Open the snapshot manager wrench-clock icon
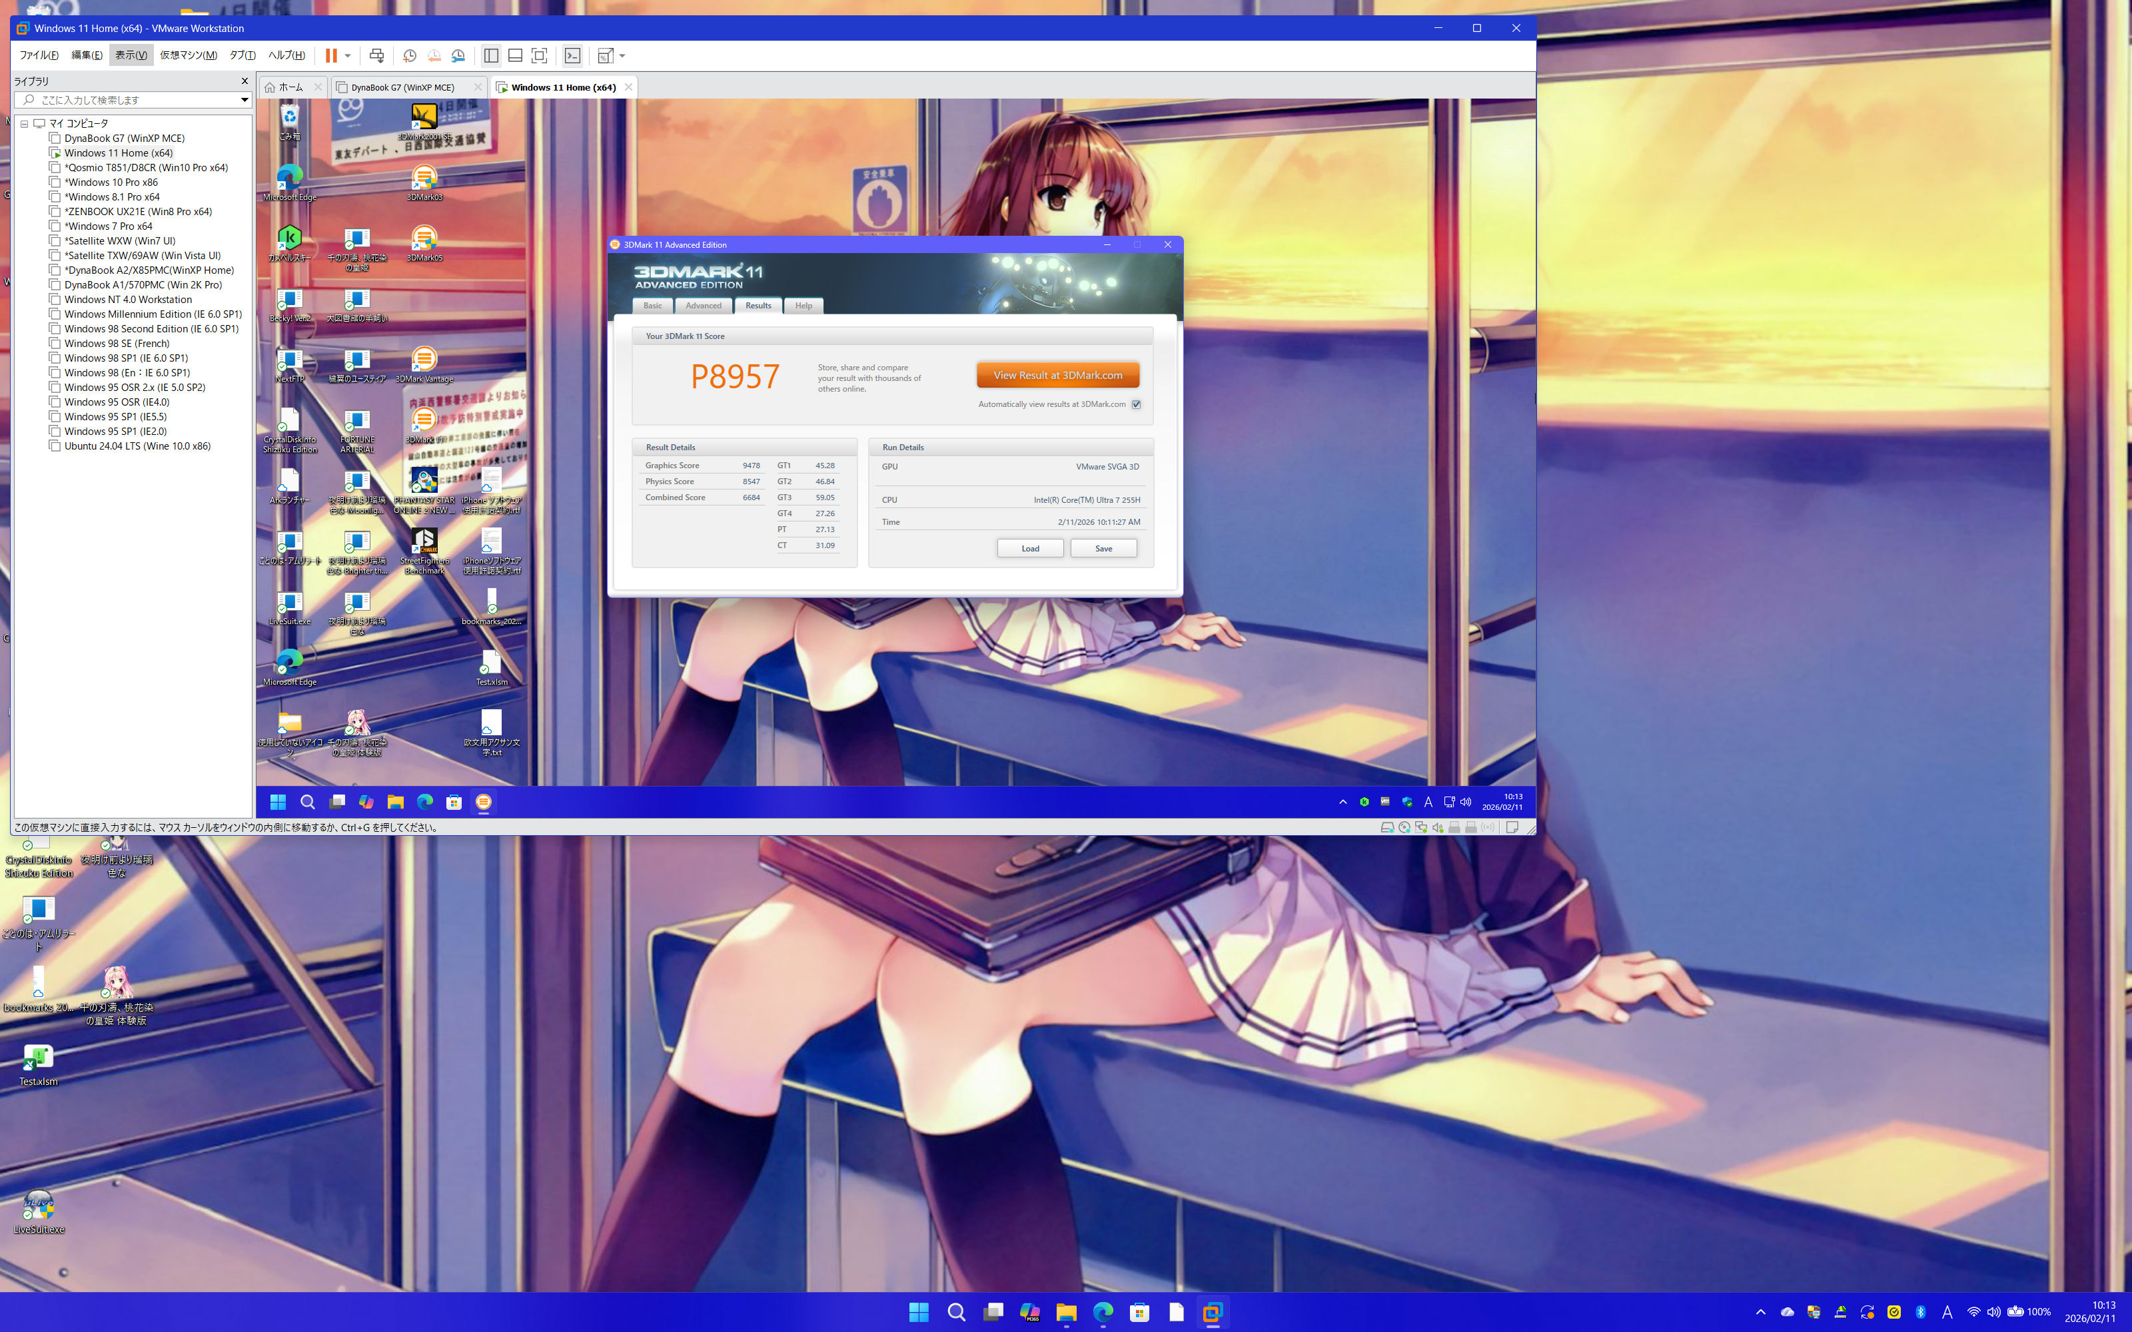 pos(458,55)
